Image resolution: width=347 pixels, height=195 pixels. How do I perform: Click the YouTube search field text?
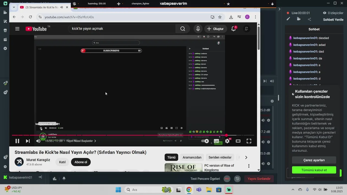[x=88, y=29]
